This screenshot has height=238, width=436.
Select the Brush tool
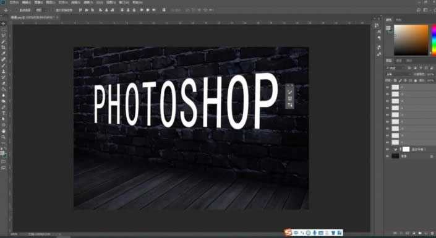[3, 66]
